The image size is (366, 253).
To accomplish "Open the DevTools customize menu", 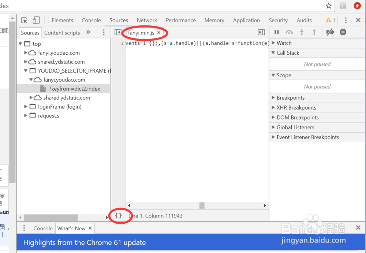I will click(346, 20).
